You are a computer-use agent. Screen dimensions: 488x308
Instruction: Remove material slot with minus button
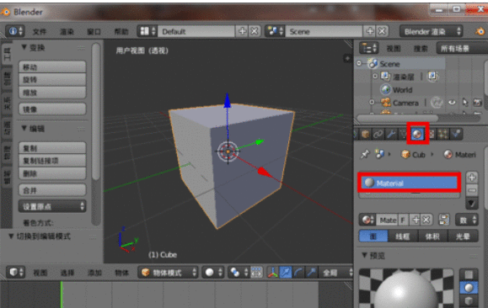click(x=472, y=190)
